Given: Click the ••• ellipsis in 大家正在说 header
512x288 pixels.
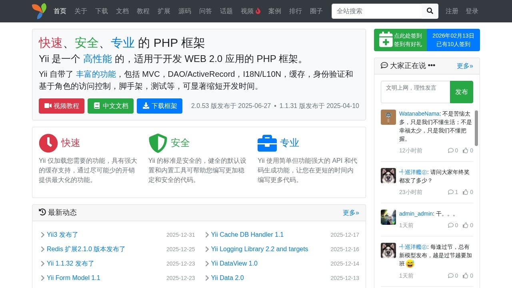Looking at the screenshot, I should 431,65.
